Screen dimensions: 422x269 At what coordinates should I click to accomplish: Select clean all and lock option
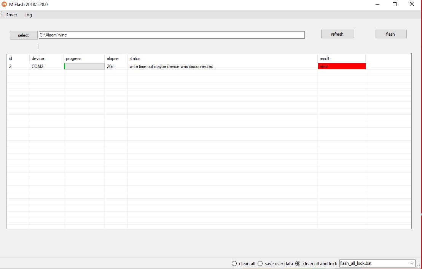[x=316, y=264]
